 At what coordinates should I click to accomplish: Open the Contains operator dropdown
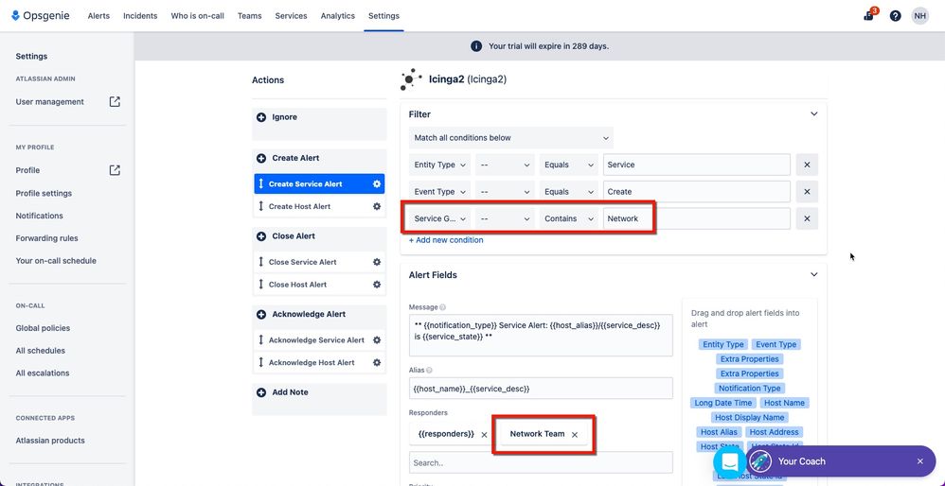pyautogui.click(x=568, y=219)
